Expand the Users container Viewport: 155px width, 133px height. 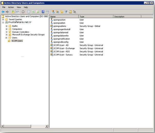[x=6, y=38]
